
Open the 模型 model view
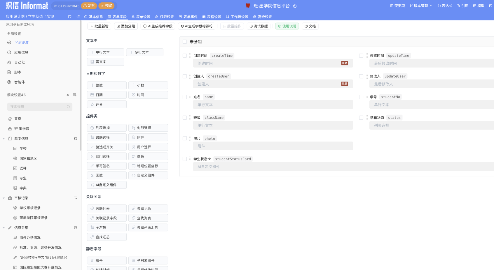click(479, 6)
